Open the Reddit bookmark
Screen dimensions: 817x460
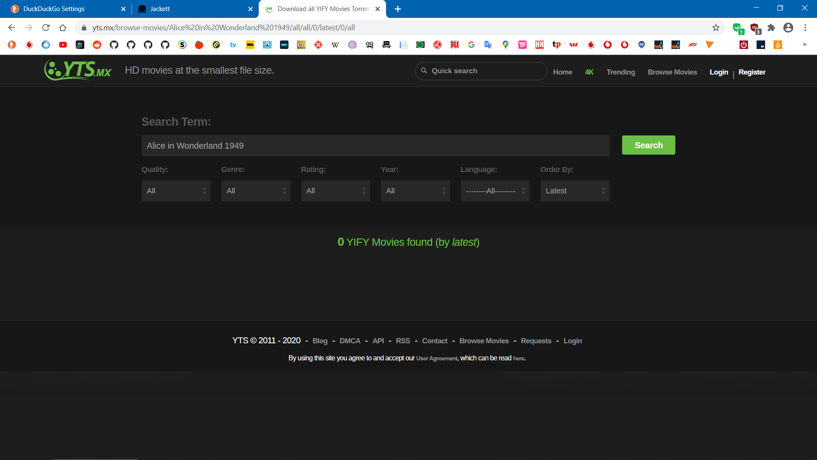tap(97, 45)
